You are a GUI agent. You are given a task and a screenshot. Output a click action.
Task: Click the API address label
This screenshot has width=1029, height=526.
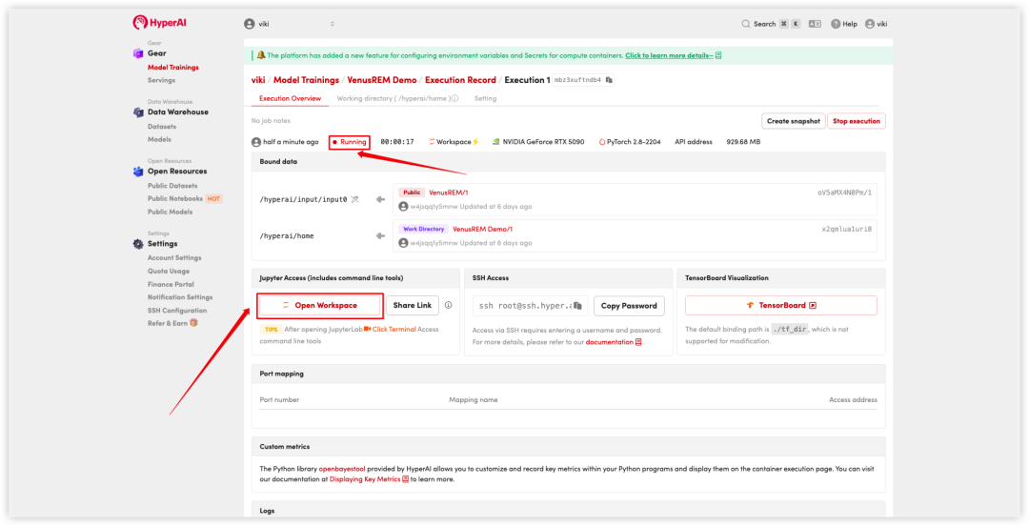tap(693, 142)
